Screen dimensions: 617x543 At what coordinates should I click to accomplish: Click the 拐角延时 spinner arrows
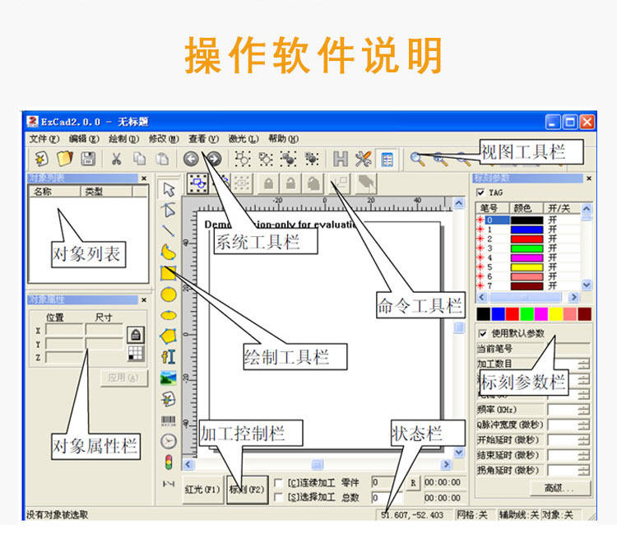tap(584, 471)
